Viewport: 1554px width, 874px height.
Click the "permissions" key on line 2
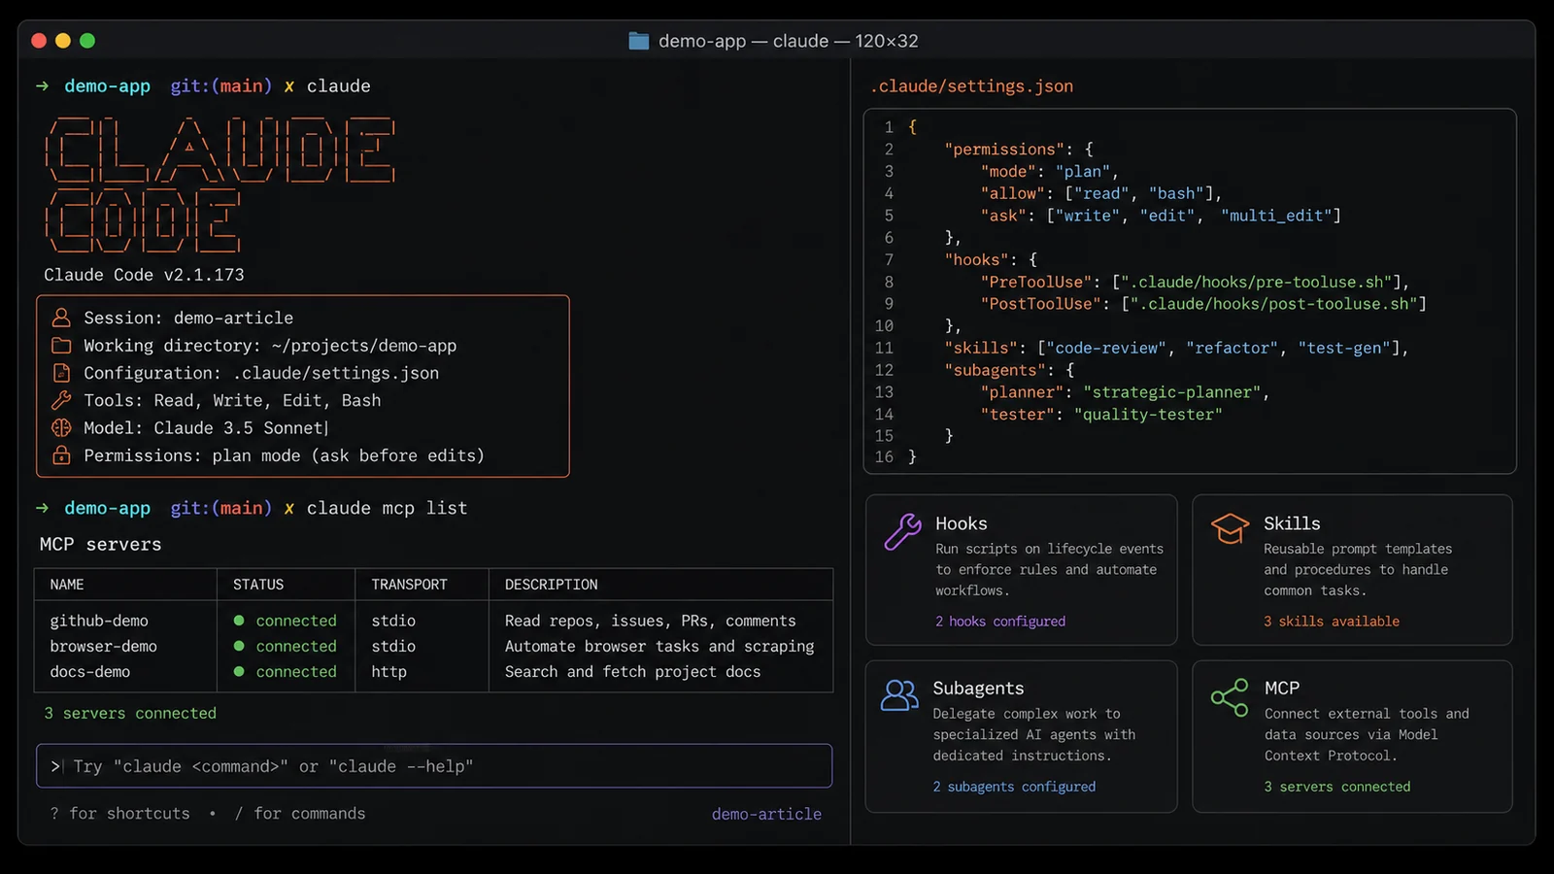[x=1004, y=149]
